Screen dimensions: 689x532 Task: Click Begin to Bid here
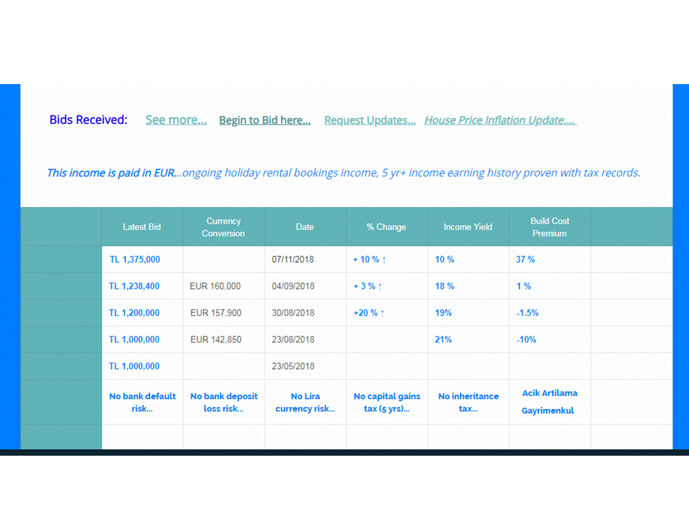[264, 120]
